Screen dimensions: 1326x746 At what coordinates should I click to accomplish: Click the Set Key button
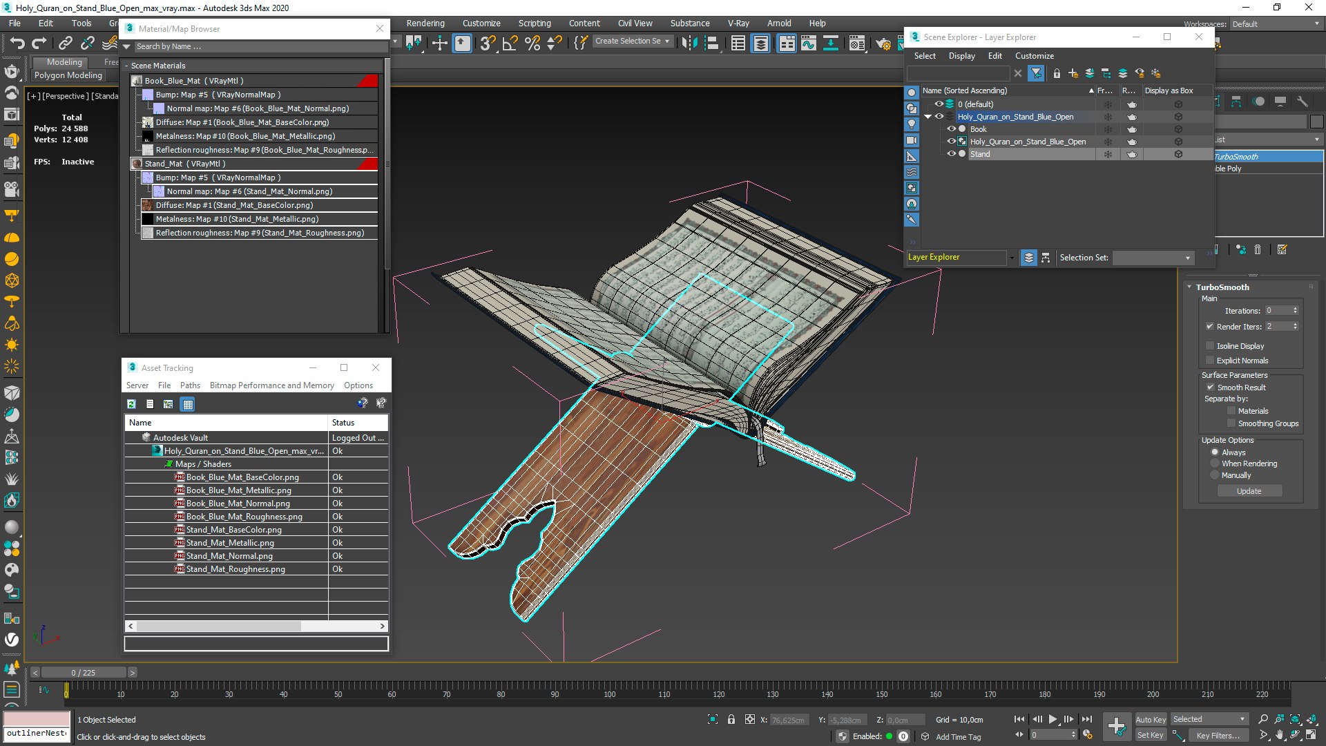pyautogui.click(x=1151, y=735)
